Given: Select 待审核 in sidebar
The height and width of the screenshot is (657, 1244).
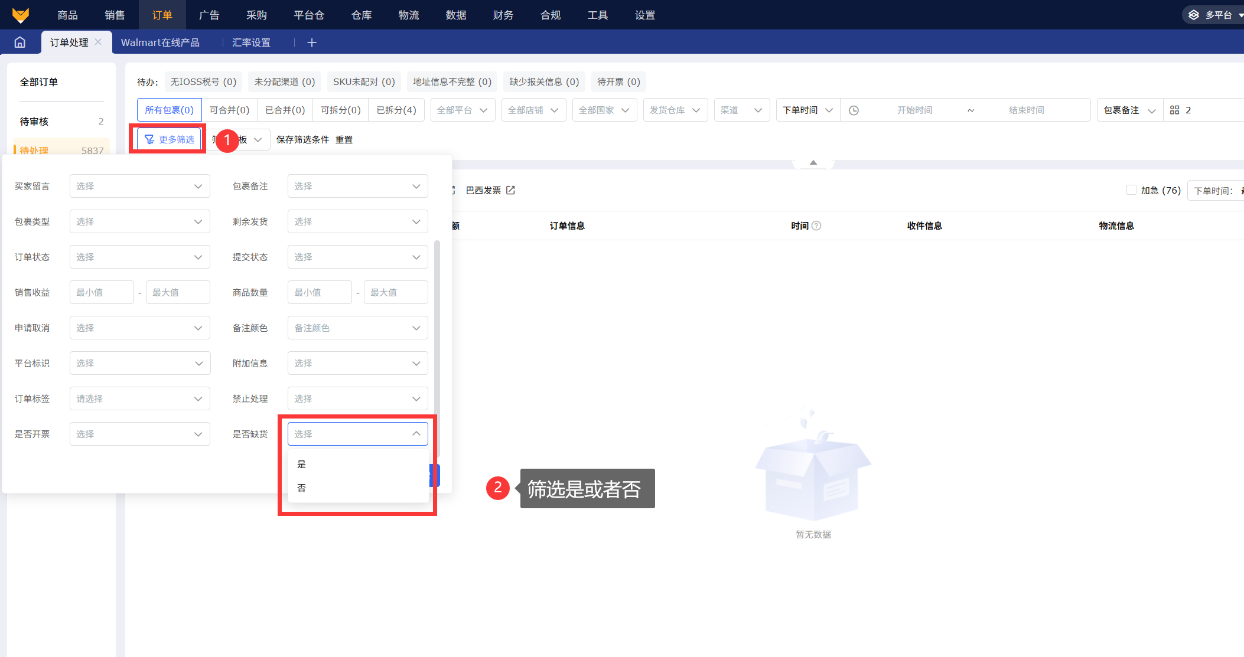Looking at the screenshot, I should tap(61, 121).
